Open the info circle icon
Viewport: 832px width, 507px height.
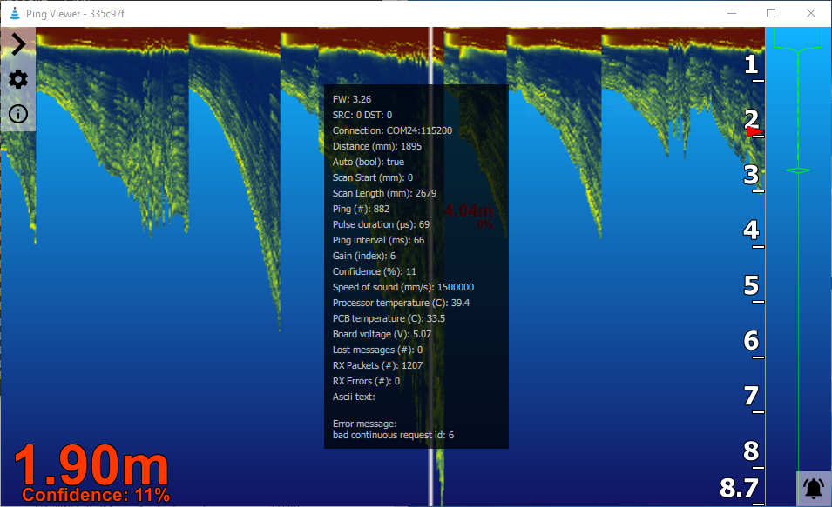coord(18,114)
